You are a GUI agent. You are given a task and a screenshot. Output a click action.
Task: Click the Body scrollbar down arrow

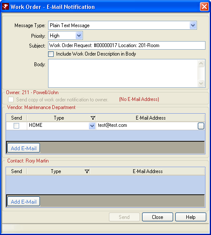point(201,83)
